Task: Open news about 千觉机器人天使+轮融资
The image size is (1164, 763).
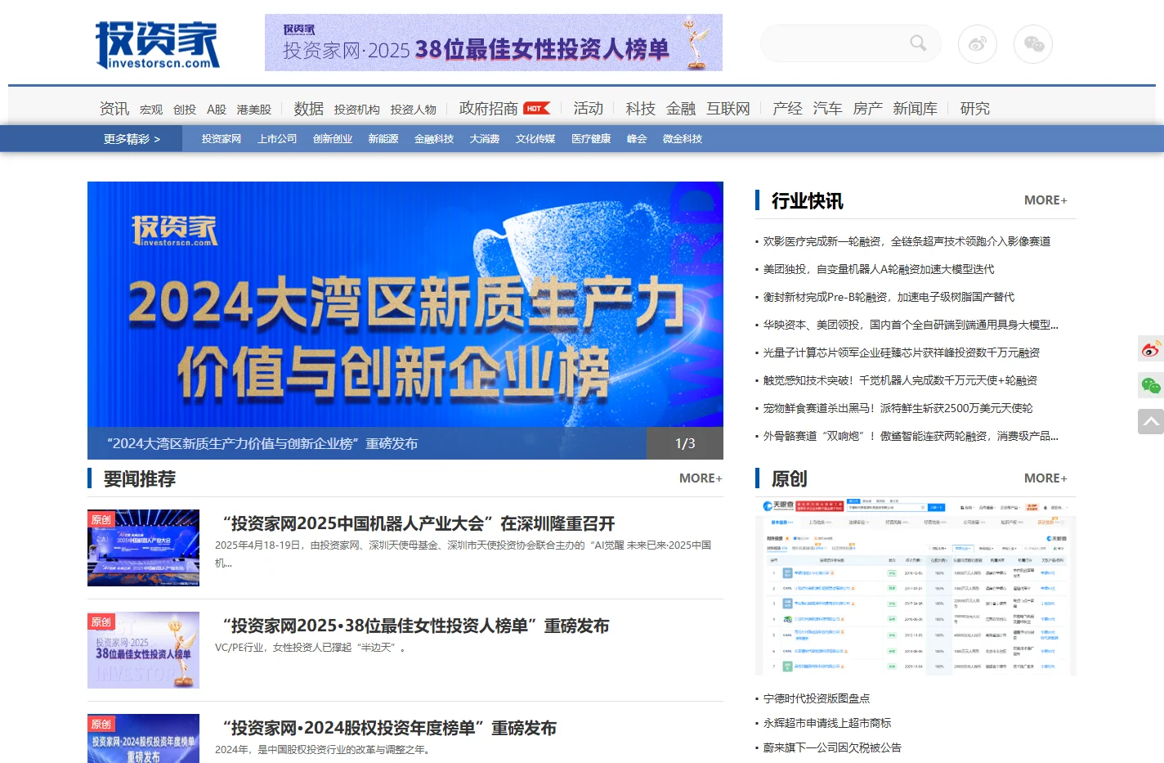Action: (900, 380)
